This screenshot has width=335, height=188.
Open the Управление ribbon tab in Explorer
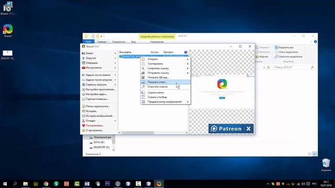tap(157, 42)
